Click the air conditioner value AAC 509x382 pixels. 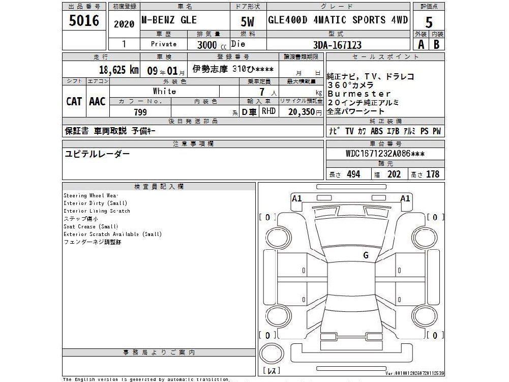coord(98,101)
